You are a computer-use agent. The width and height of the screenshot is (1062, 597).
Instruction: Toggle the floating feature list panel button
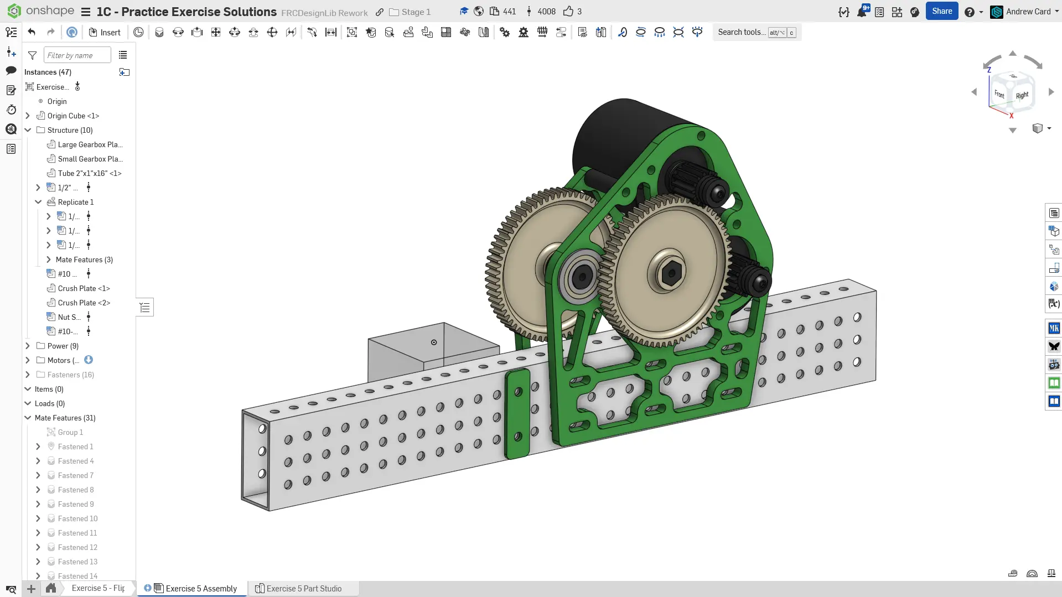[145, 308]
